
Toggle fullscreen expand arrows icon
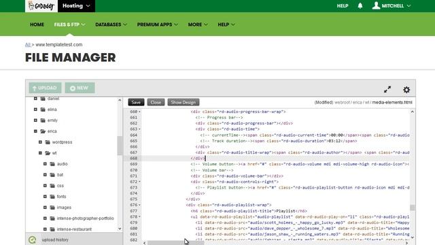coord(387,89)
